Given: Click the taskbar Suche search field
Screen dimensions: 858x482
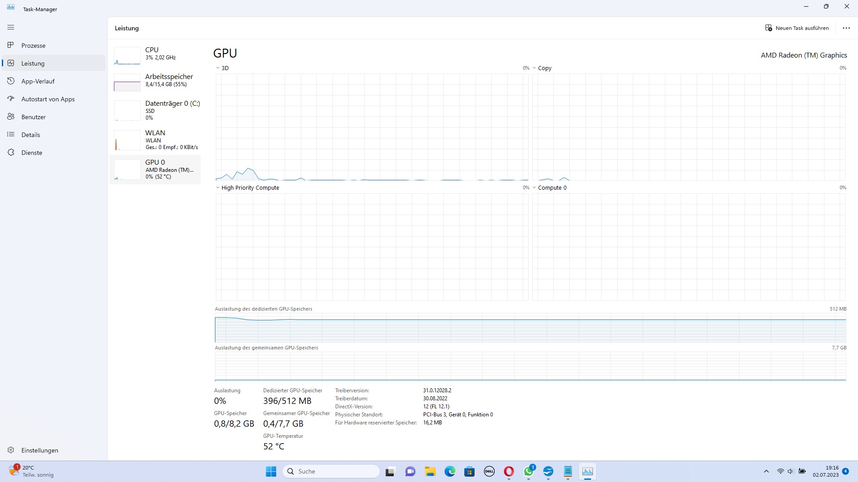Looking at the screenshot, I should (331, 471).
